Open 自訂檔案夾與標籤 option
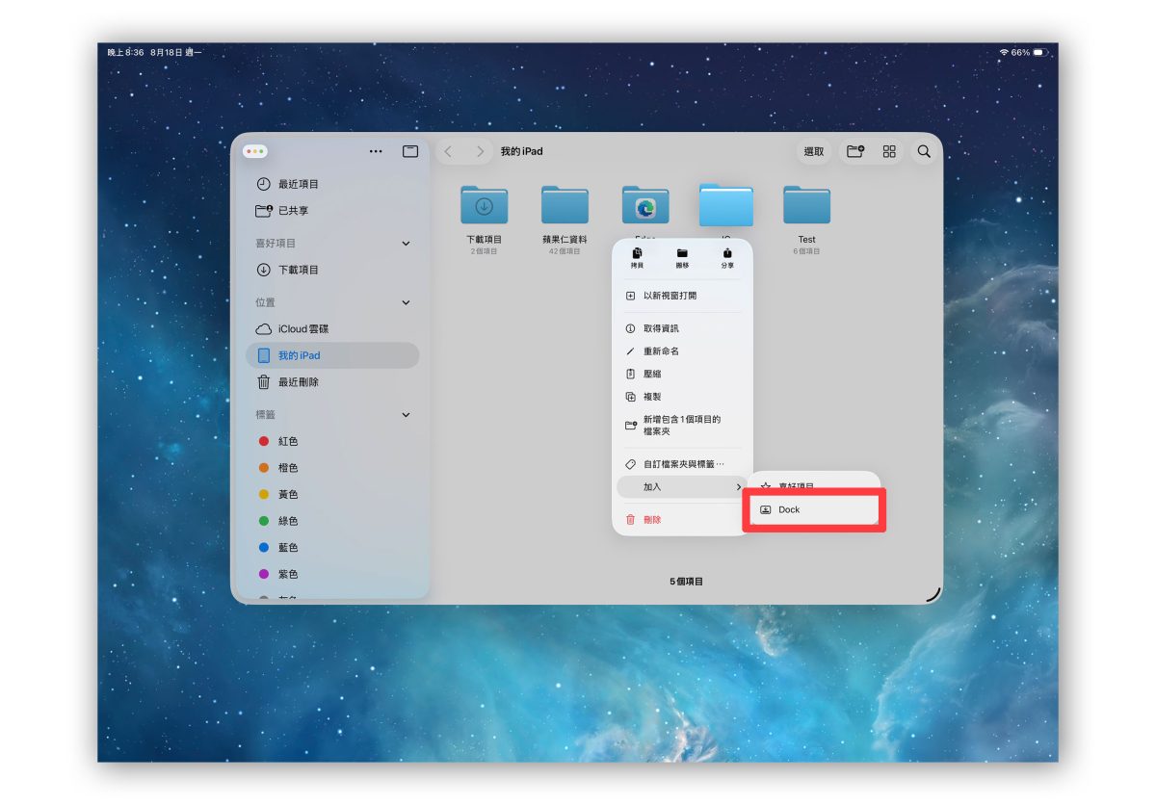1156x805 pixels. point(682,464)
